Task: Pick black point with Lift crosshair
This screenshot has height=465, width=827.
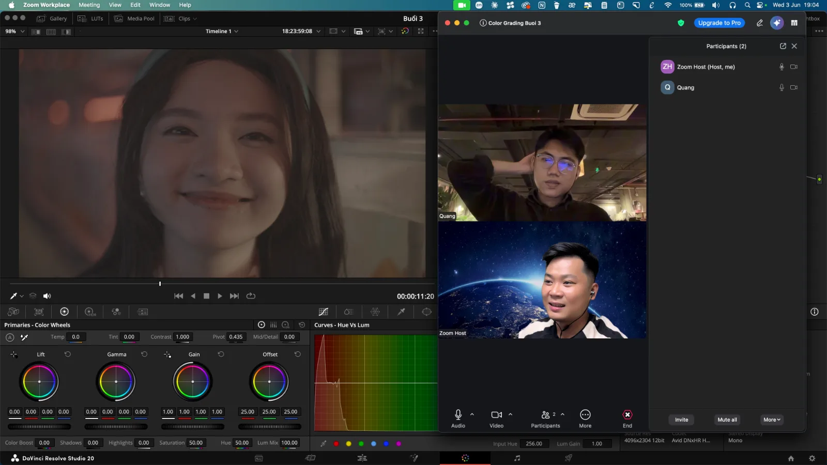Action: [14, 354]
